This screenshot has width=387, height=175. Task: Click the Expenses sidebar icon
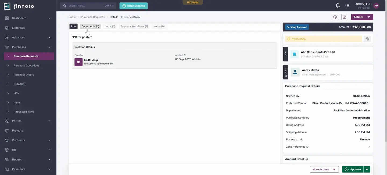click(7, 28)
